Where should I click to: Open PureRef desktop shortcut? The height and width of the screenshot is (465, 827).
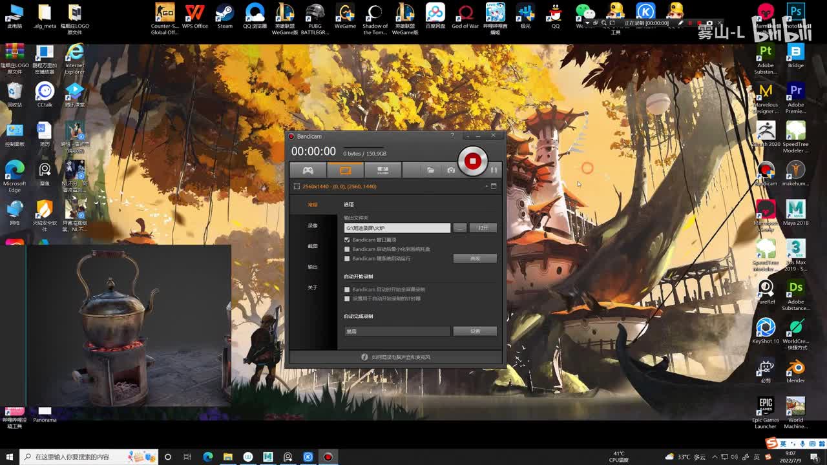coord(766,291)
